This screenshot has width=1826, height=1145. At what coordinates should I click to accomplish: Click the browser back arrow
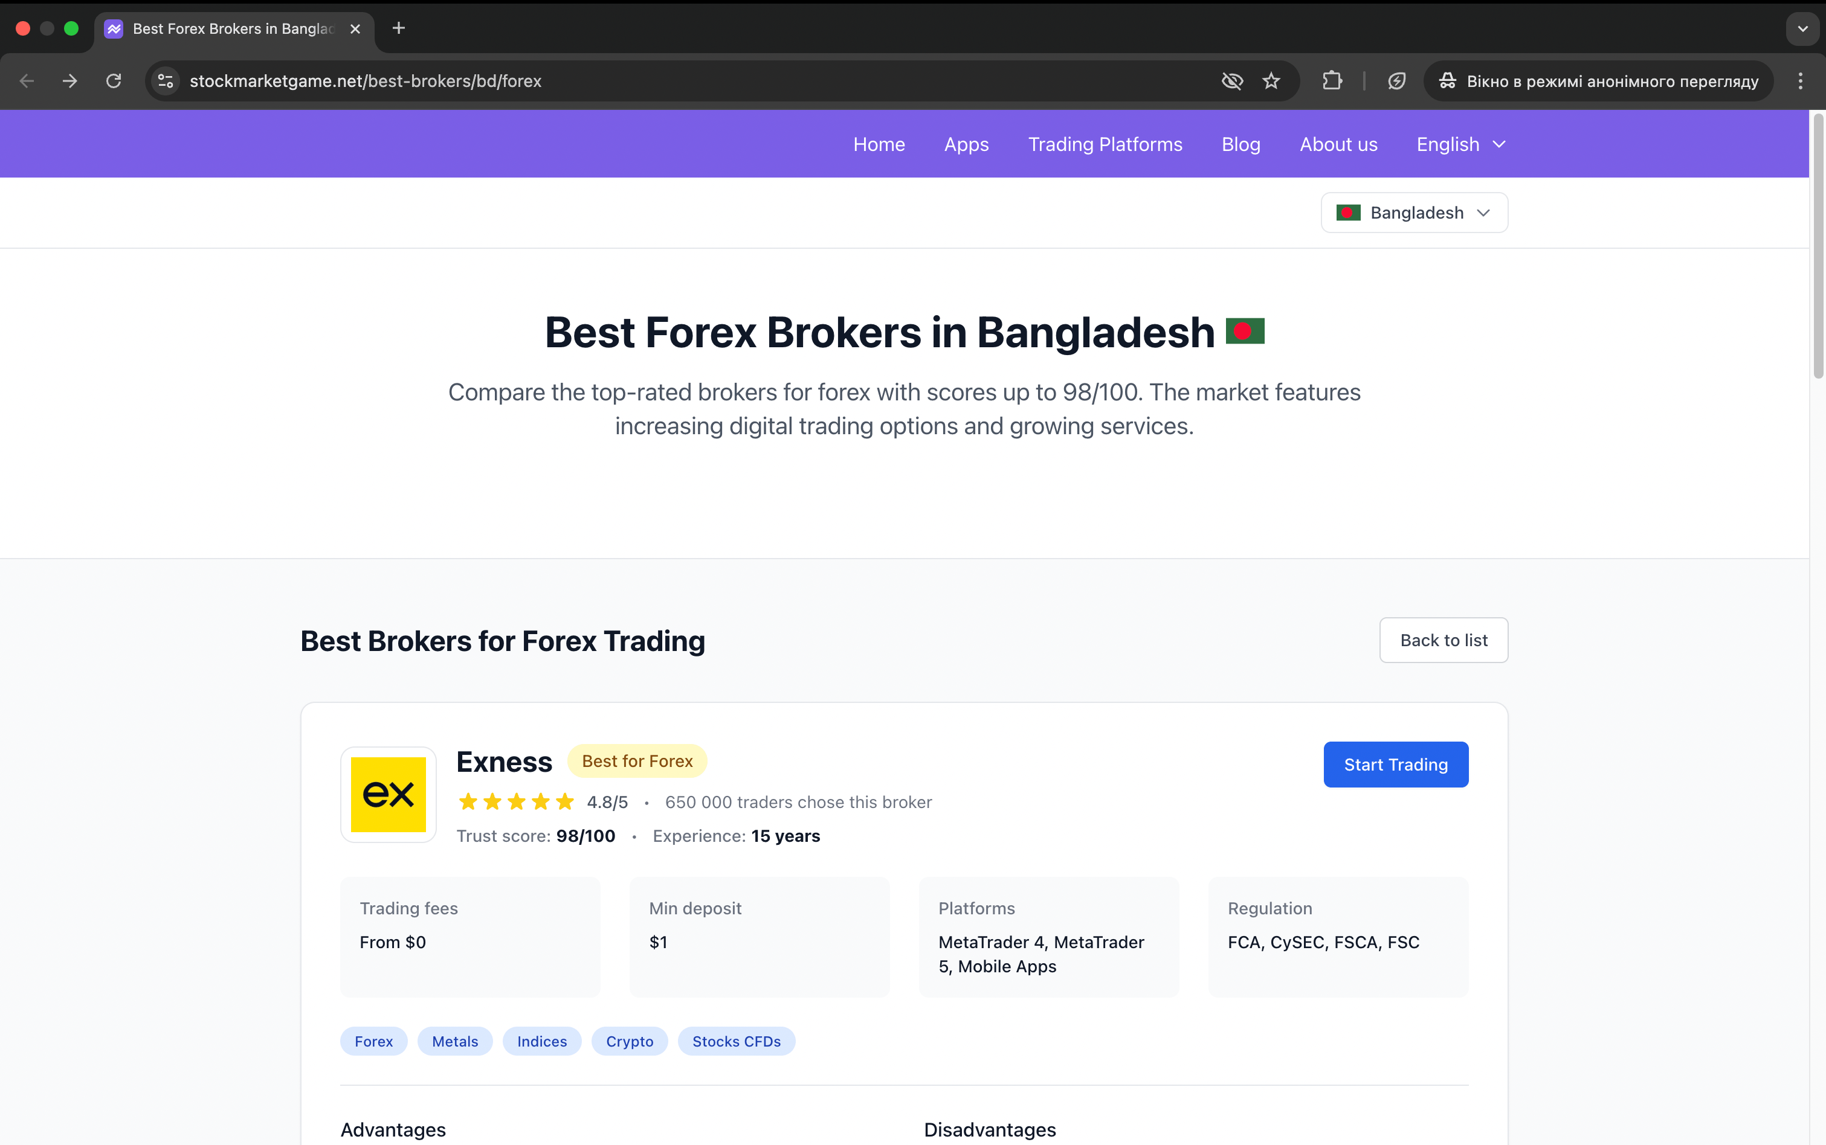(27, 81)
